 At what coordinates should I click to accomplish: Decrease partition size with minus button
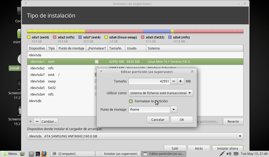click(174, 81)
